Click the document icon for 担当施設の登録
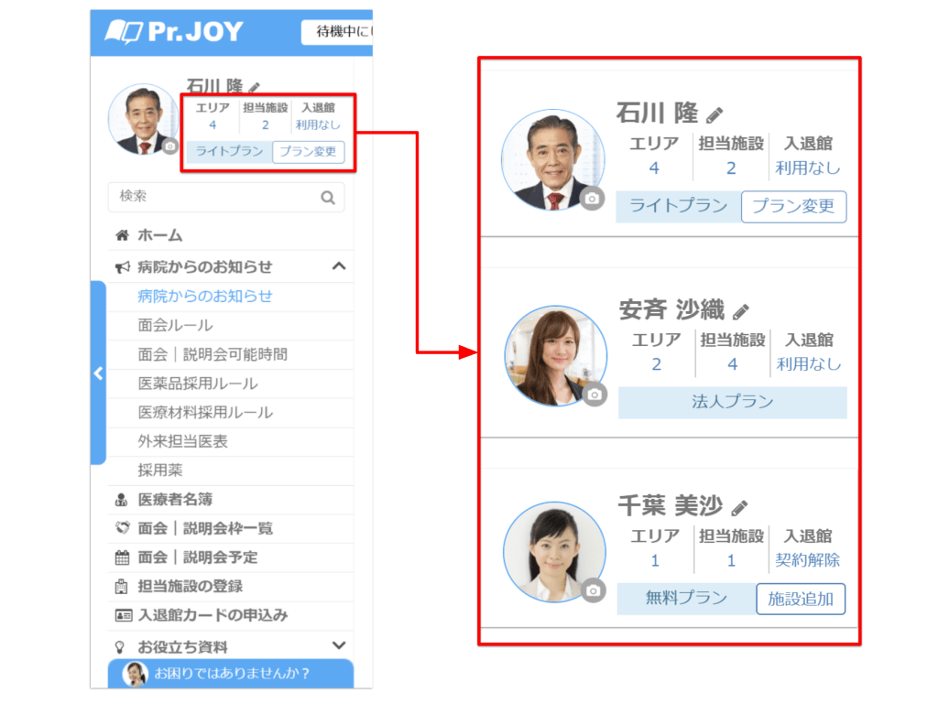The height and width of the screenshot is (703, 938). (120, 587)
